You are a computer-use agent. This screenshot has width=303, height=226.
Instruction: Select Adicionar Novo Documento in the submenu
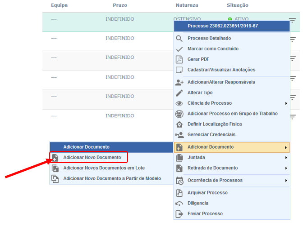(x=92, y=158)
